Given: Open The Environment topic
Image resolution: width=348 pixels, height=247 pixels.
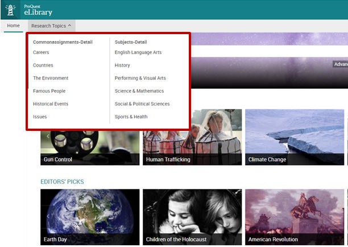Looking at the screenshot, I should (x=51, y=78).
